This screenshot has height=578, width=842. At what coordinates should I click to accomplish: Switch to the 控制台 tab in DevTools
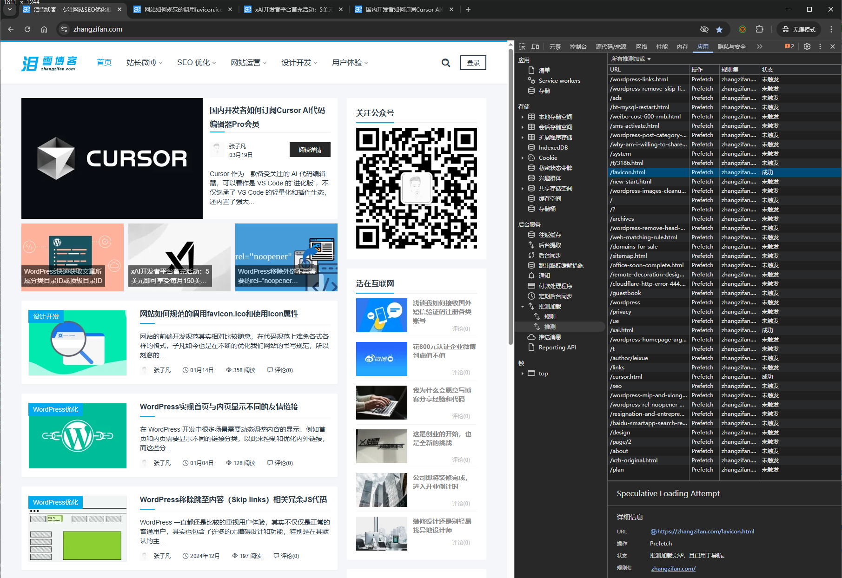click(578, 46)
